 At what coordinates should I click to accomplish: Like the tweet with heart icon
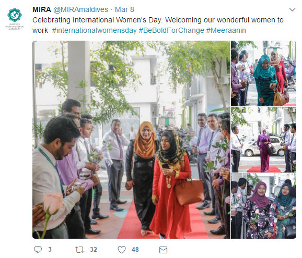(122, 250)
